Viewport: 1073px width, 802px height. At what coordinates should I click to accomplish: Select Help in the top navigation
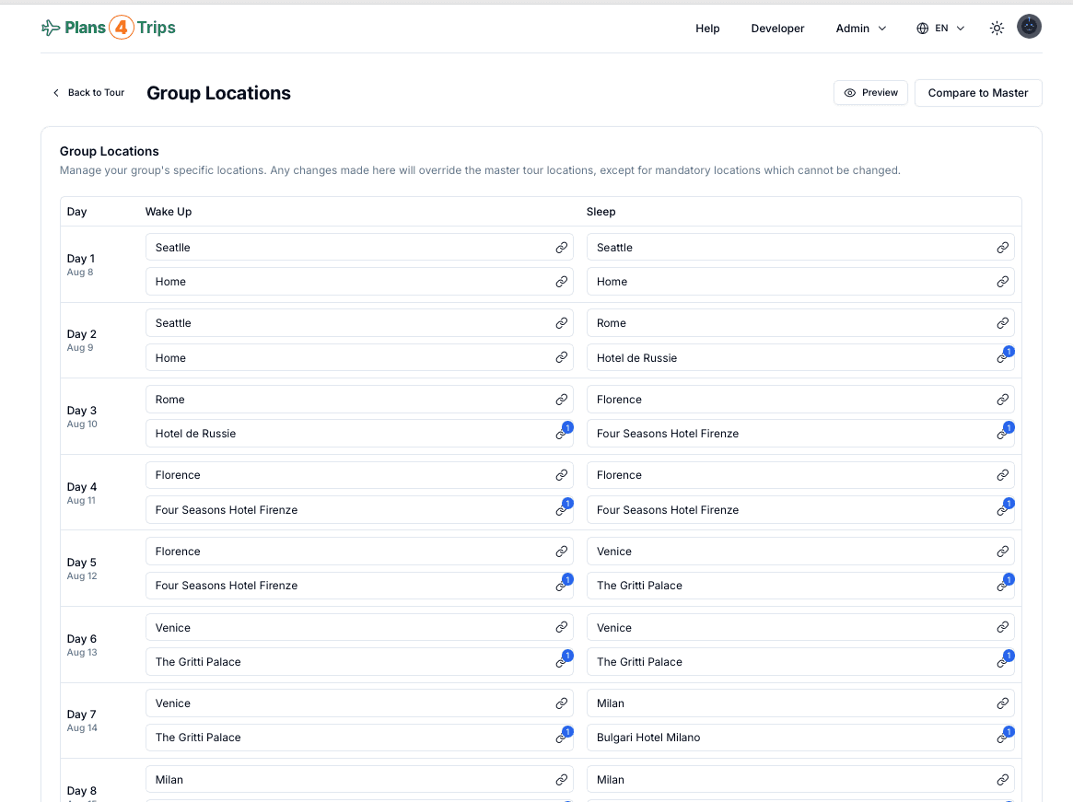point(707,29)
